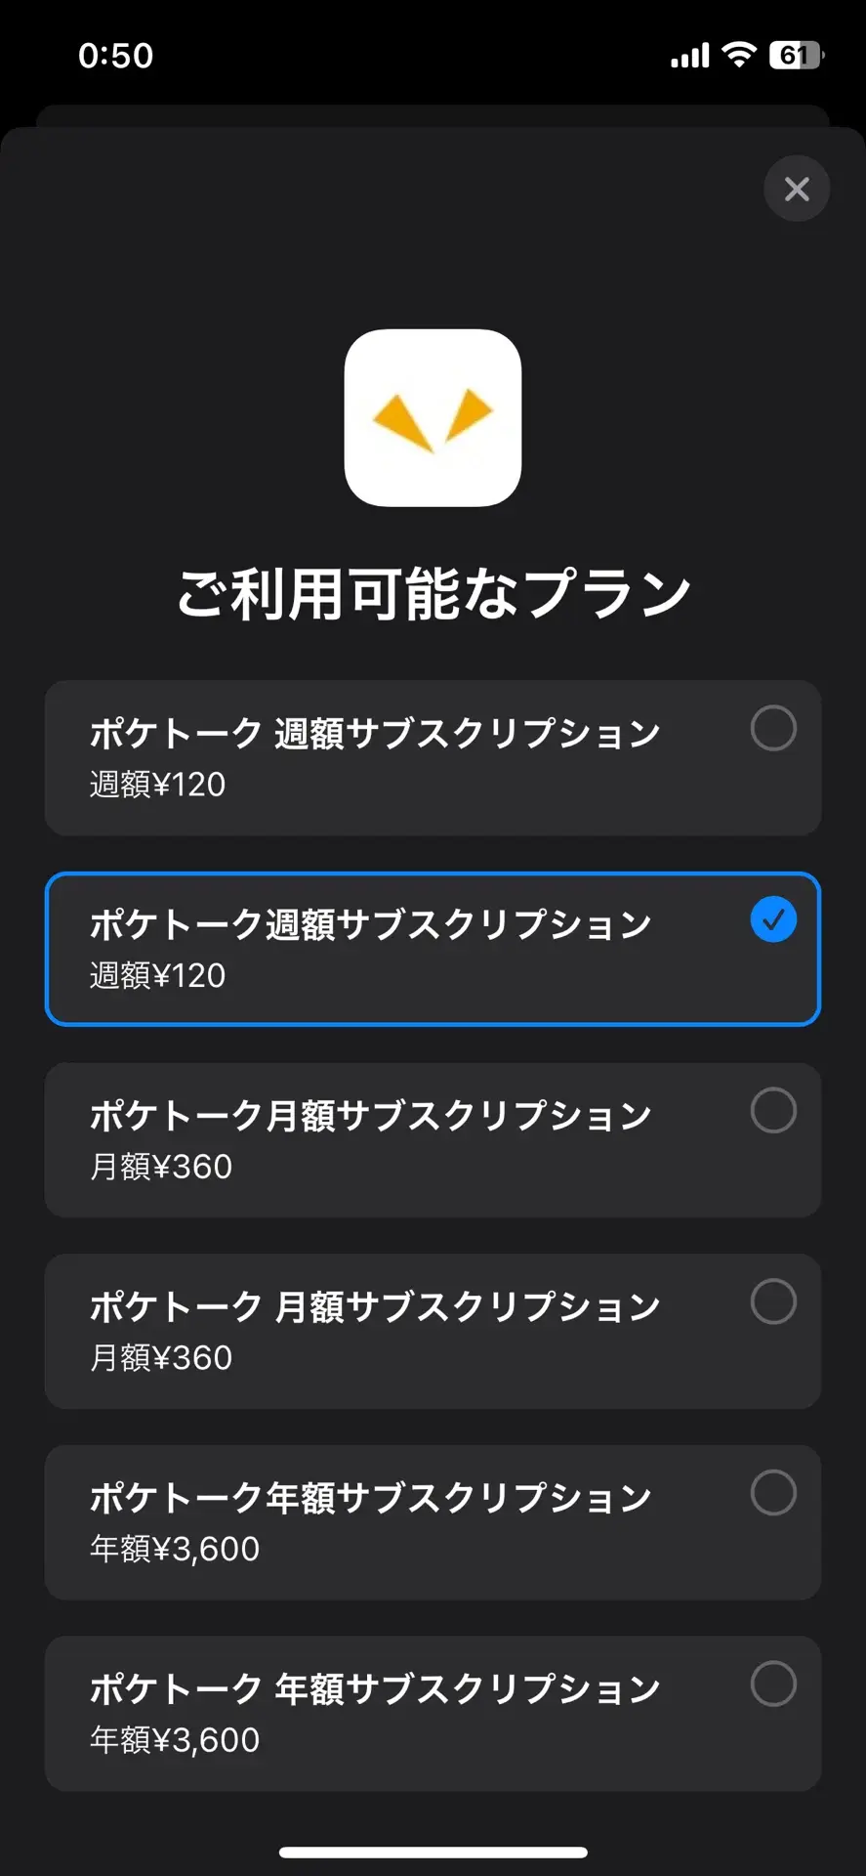This screenshot has height=1876, width=866.
Task: Choose the last yearly ¥3,600 plan radio button
Action: click(773, 1684)
